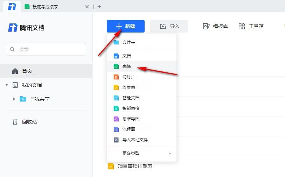This screenshot has width=285, height=177.
Task: Click the blue document icon for 文档
Action: pyautogui.click(x=116, y=56)
